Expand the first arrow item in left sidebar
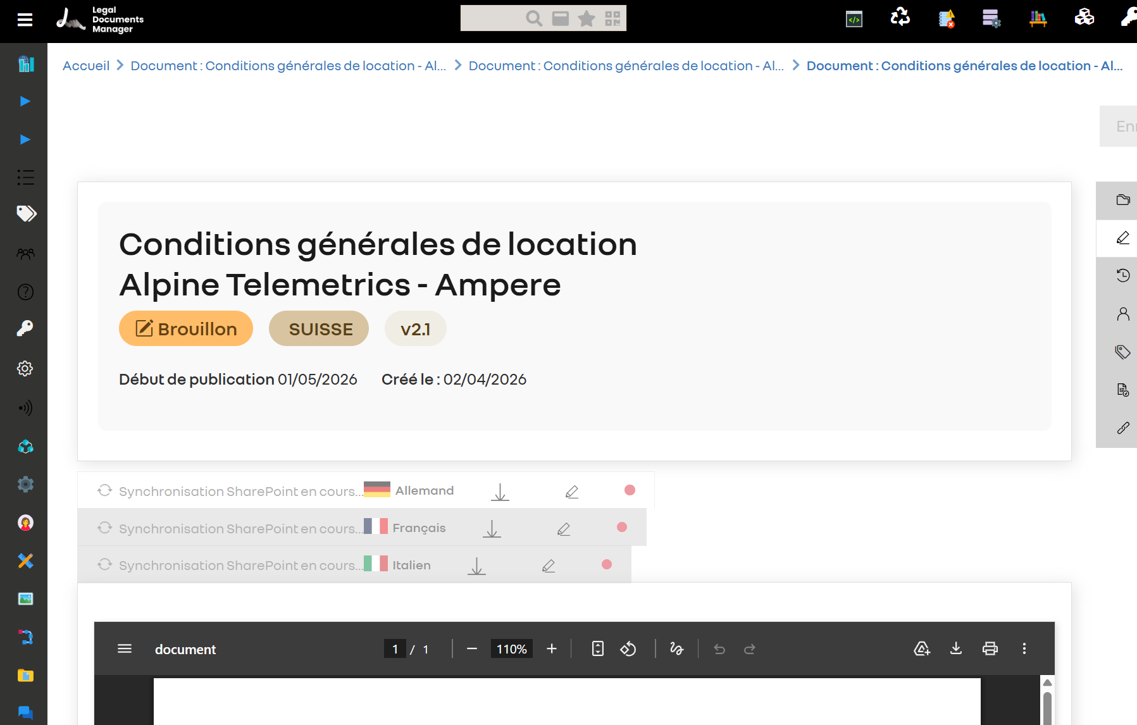The height and width of the screenshot is (725, 1137). (x=25, y=101)
